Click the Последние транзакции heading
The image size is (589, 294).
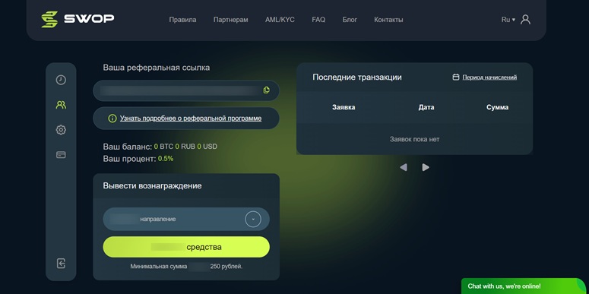357,77
